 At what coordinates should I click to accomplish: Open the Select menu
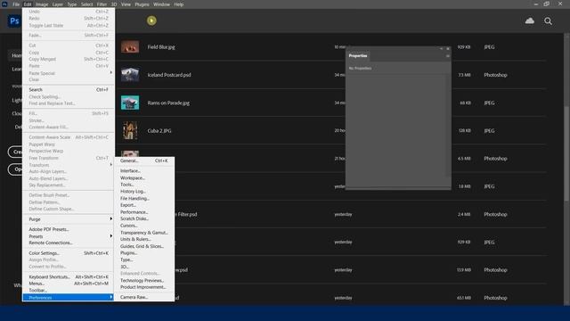(x=86, y=4)
